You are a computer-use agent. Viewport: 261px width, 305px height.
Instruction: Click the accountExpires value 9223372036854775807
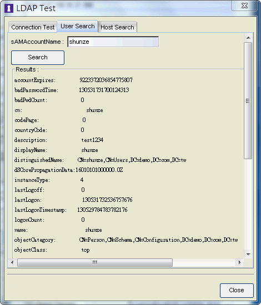[106, 80]
